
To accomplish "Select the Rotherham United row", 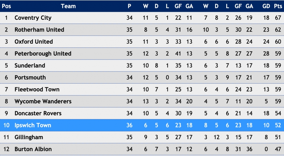I will 142,30.
